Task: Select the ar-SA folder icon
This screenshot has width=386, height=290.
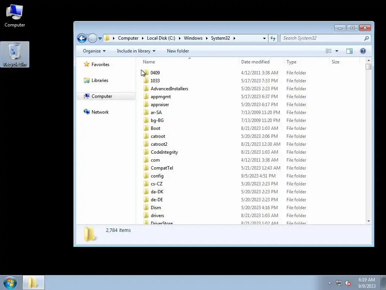Action: tap(146, 113)
